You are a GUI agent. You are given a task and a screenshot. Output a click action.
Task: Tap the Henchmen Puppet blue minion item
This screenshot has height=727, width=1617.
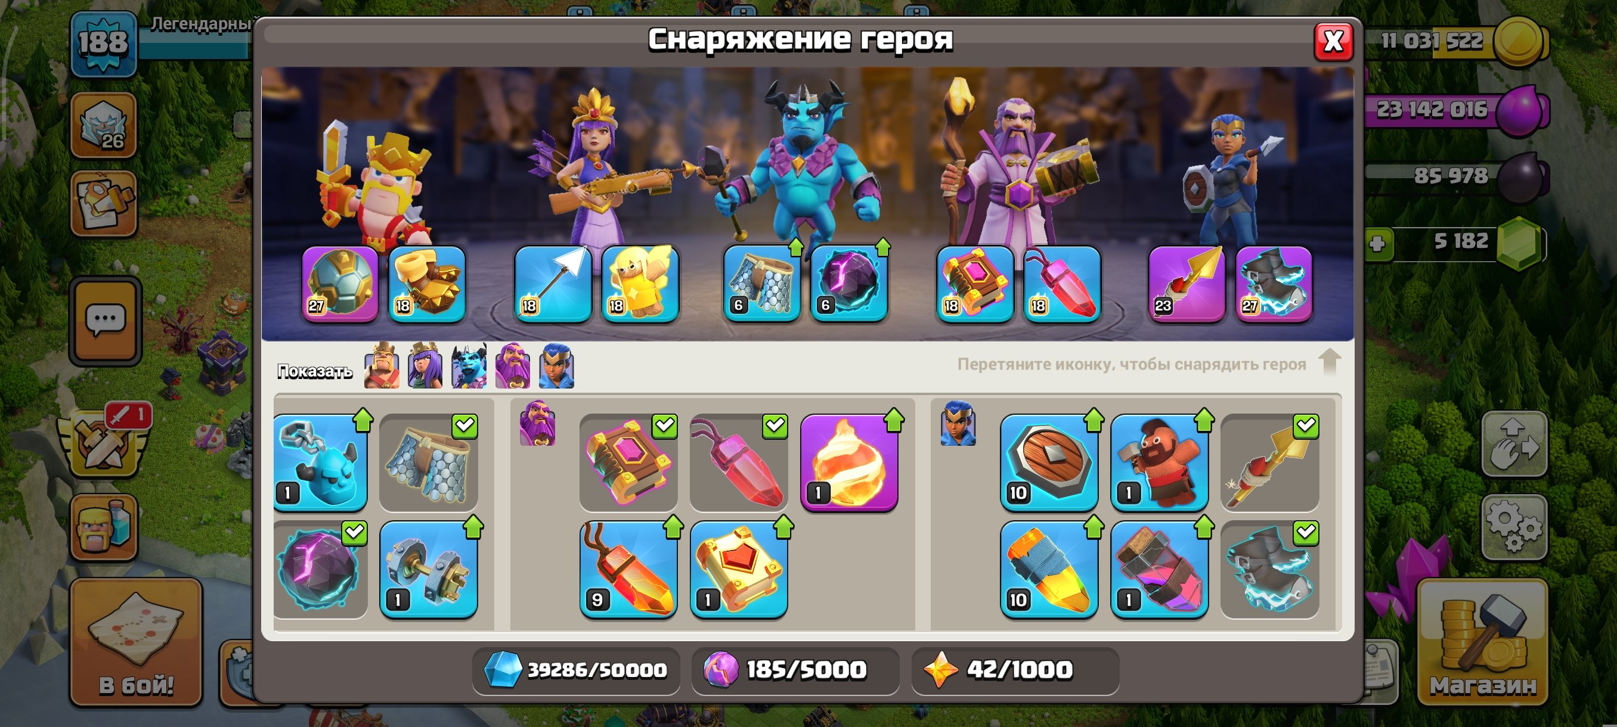(320, 462)
